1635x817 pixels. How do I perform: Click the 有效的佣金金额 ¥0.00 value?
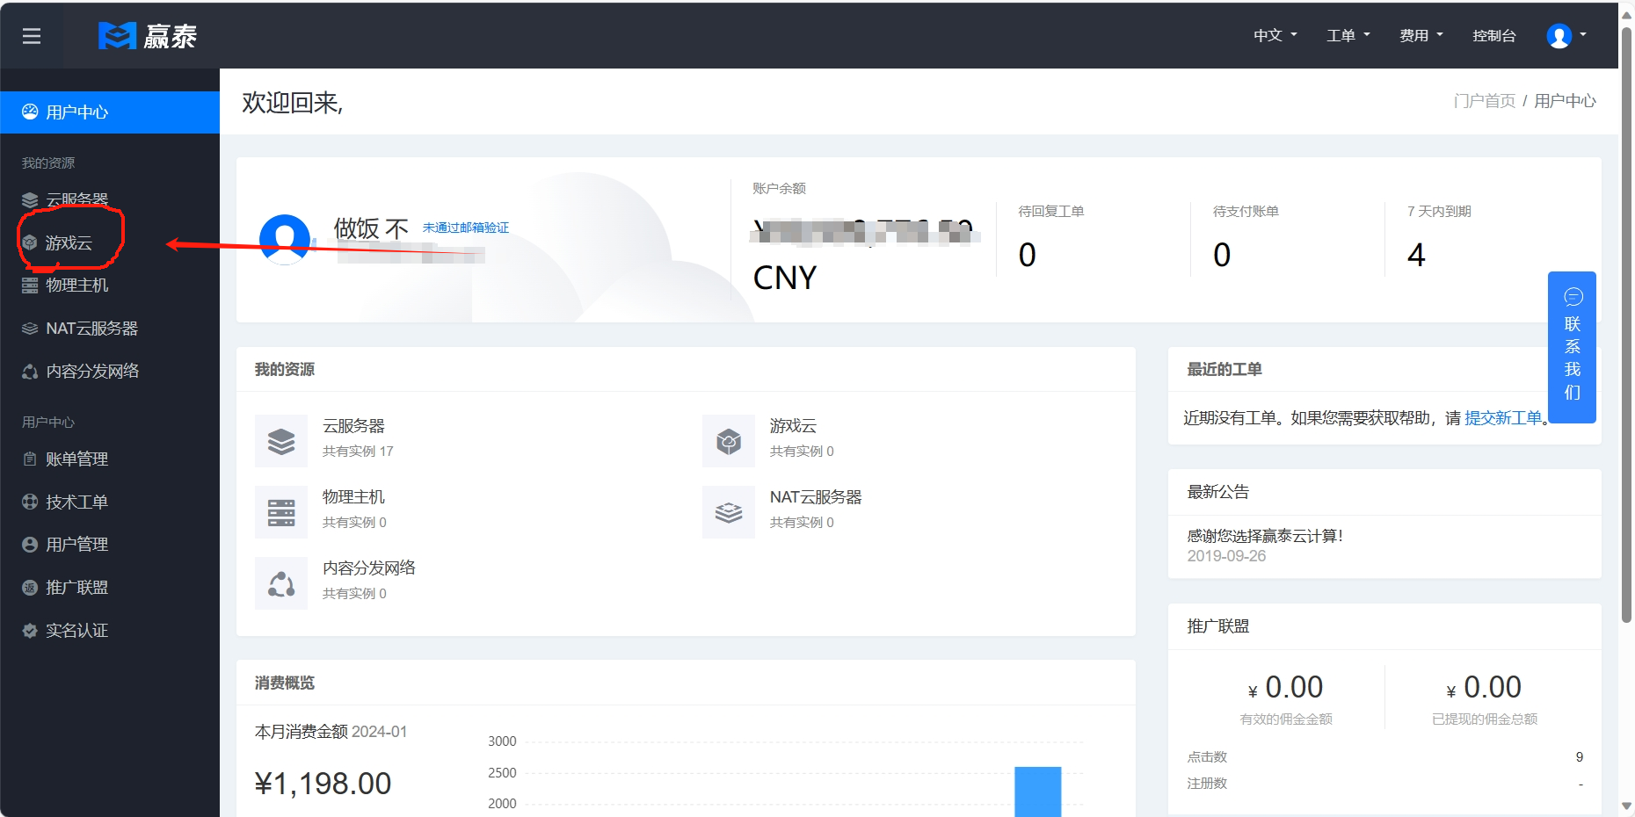[x=1286, y=687]
